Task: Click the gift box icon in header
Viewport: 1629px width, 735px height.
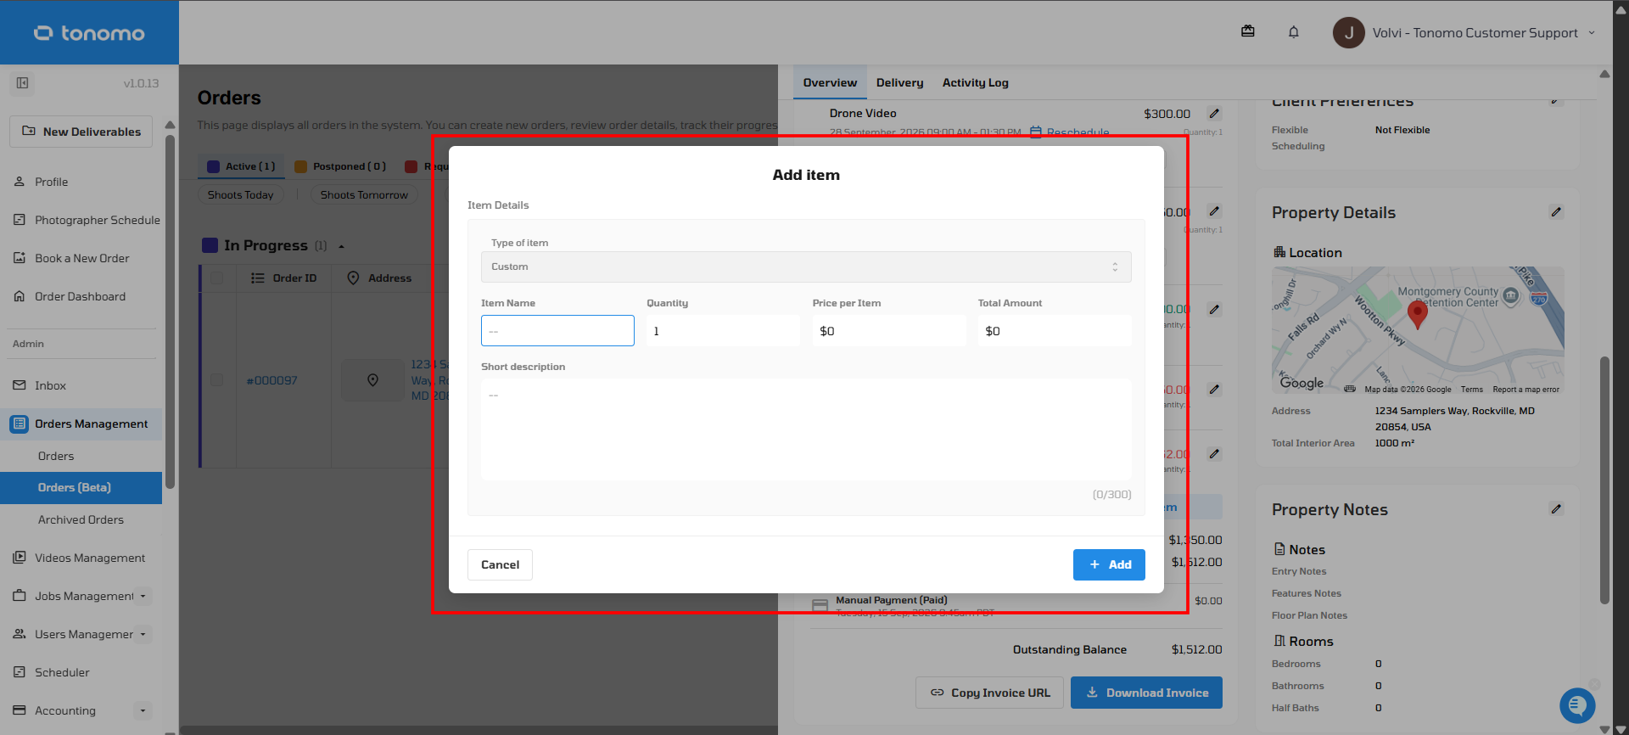Action: coord(1248,31)
